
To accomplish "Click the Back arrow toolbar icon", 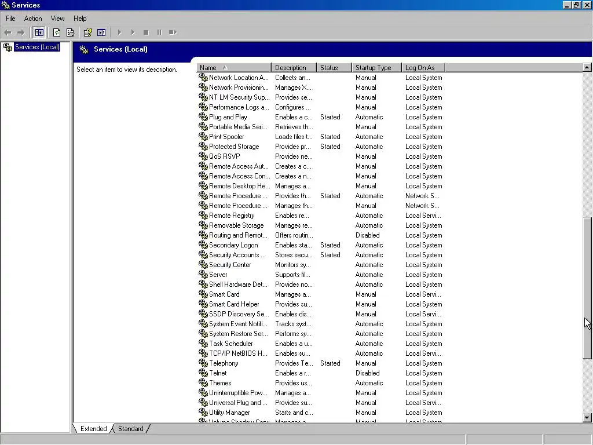I will click(x=8, y=32).
